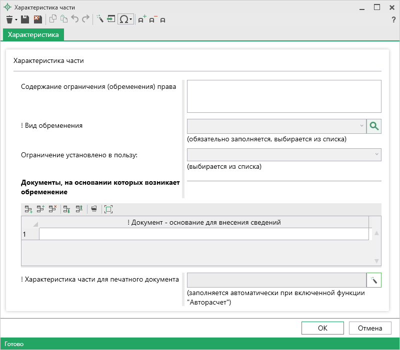Click the save and close icon

pyautogui.click(x=37, y=19)
